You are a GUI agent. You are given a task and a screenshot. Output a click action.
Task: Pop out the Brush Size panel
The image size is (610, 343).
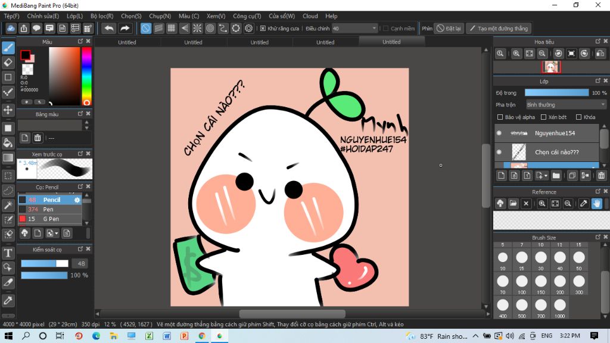pyautogui.click(x=598, y=237)
